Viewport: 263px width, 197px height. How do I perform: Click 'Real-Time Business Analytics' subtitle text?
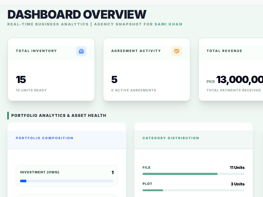point(48,24)
